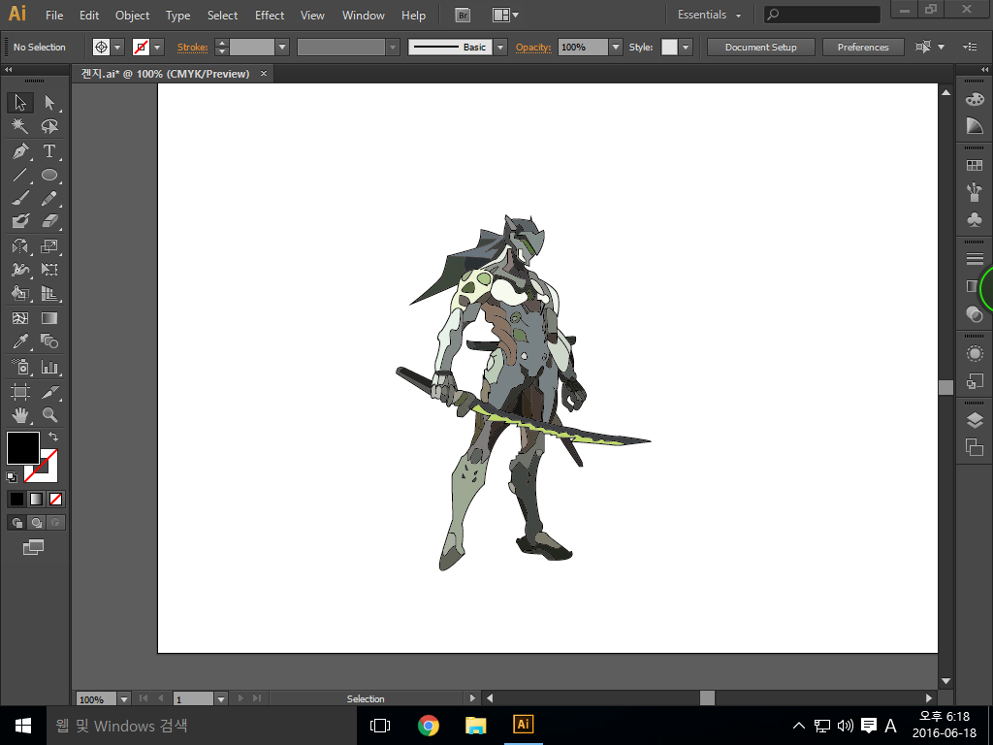Reset to default fill and stroke

(x=12, y=476)
